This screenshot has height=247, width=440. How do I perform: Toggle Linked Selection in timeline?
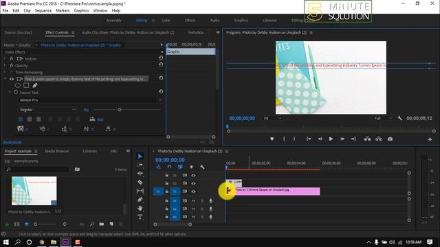(180, 167)
